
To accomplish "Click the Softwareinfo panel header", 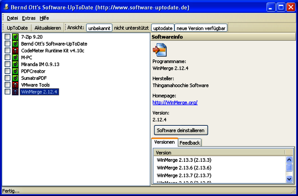I will tap(223, 37).
